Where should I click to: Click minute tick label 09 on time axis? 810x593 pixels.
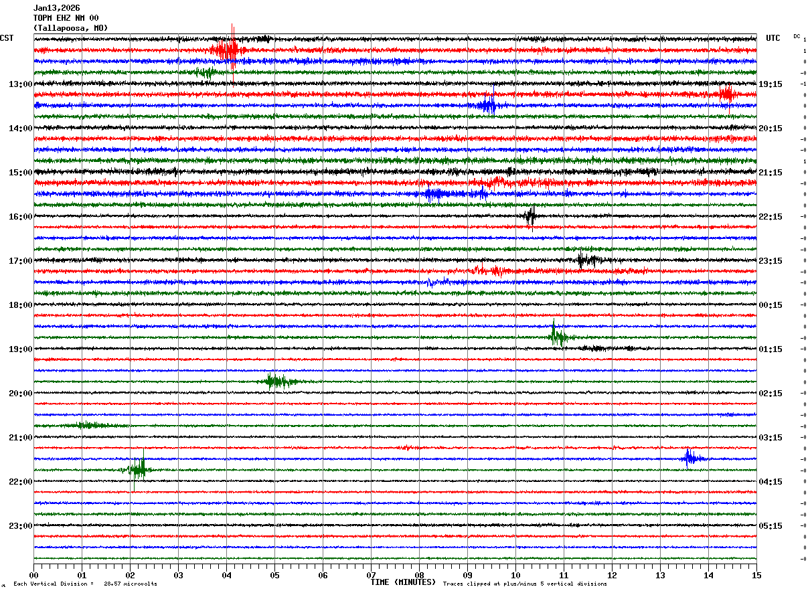pyautogui.click(x=467, y=576)
